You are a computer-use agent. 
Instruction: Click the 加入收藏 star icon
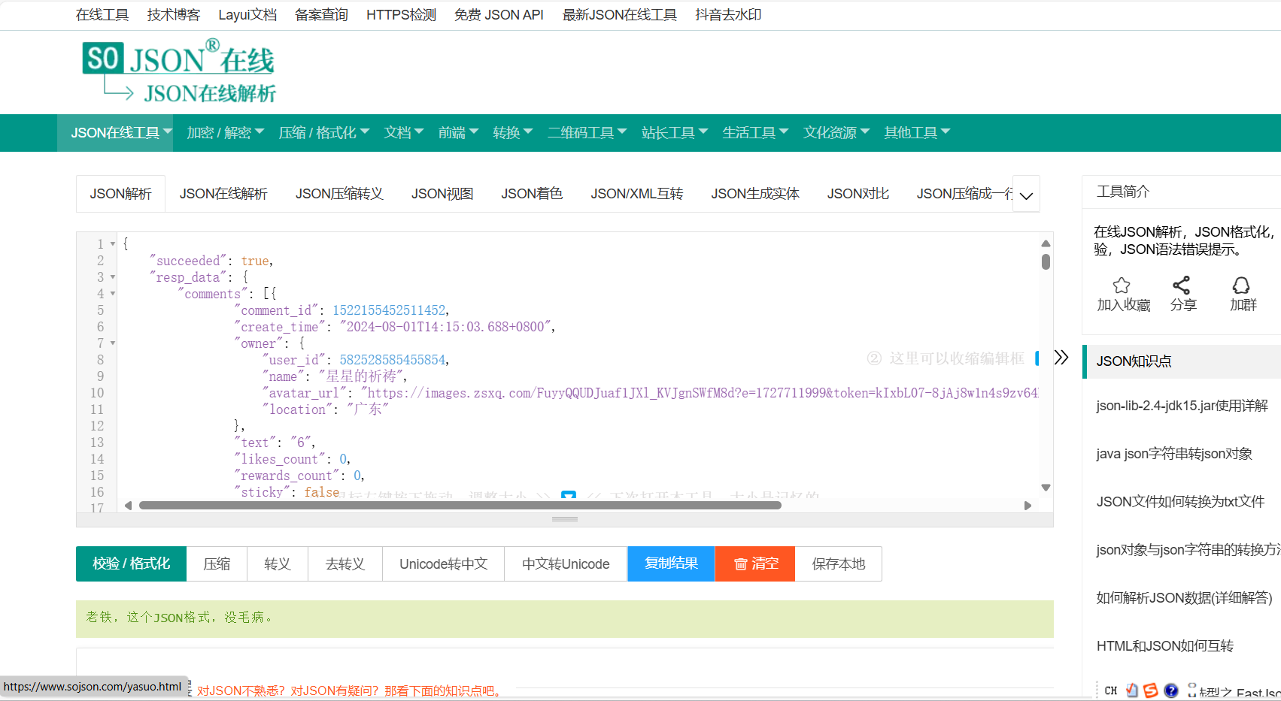1122,286
